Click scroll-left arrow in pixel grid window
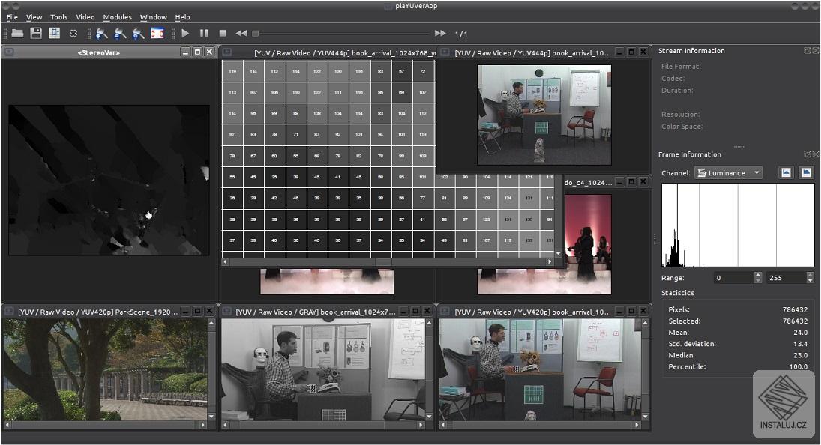This screenshot has width=821, height=445. [226, 261]
